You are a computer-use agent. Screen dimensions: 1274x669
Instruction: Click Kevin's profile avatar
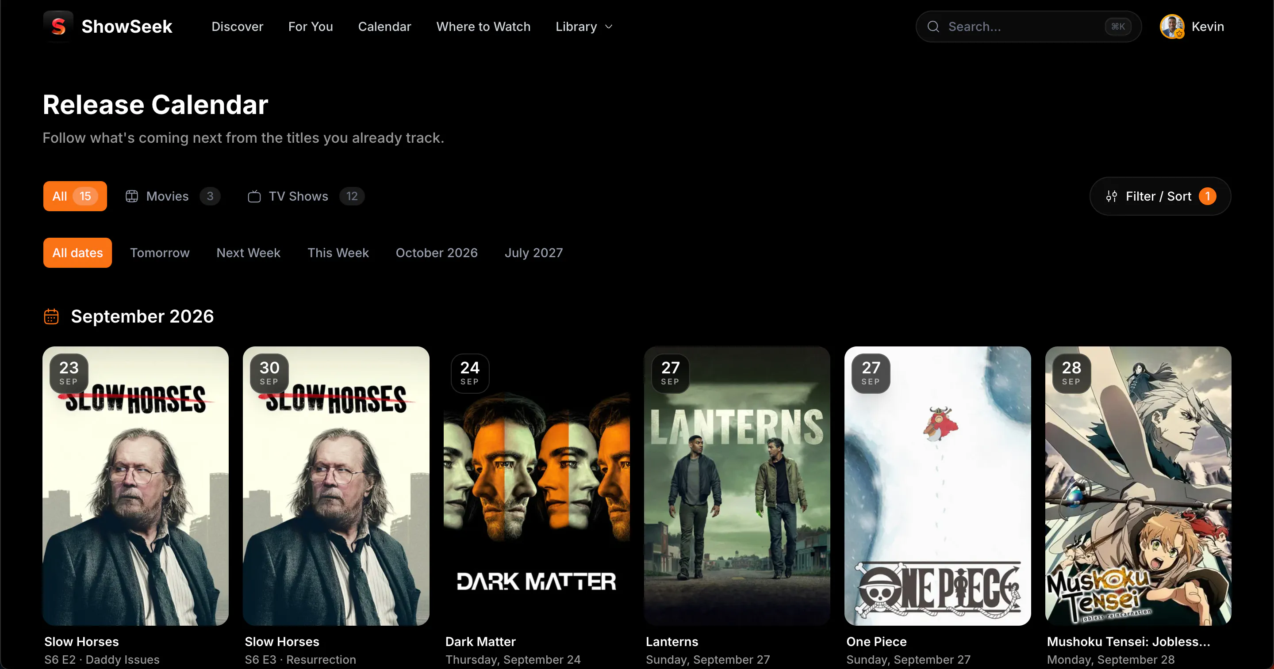(1172, 27)
